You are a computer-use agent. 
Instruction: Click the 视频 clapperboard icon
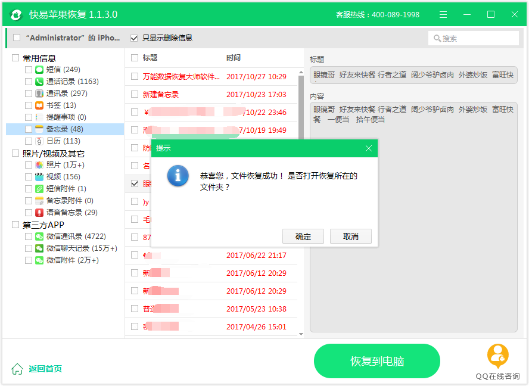coord(39,177)
